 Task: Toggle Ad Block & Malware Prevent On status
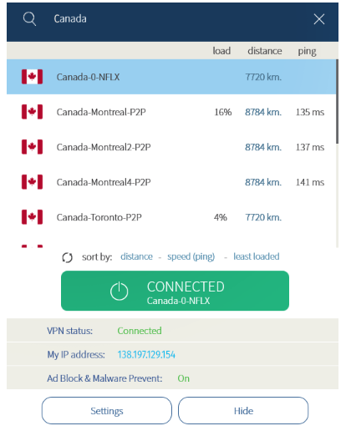[184, 378]
